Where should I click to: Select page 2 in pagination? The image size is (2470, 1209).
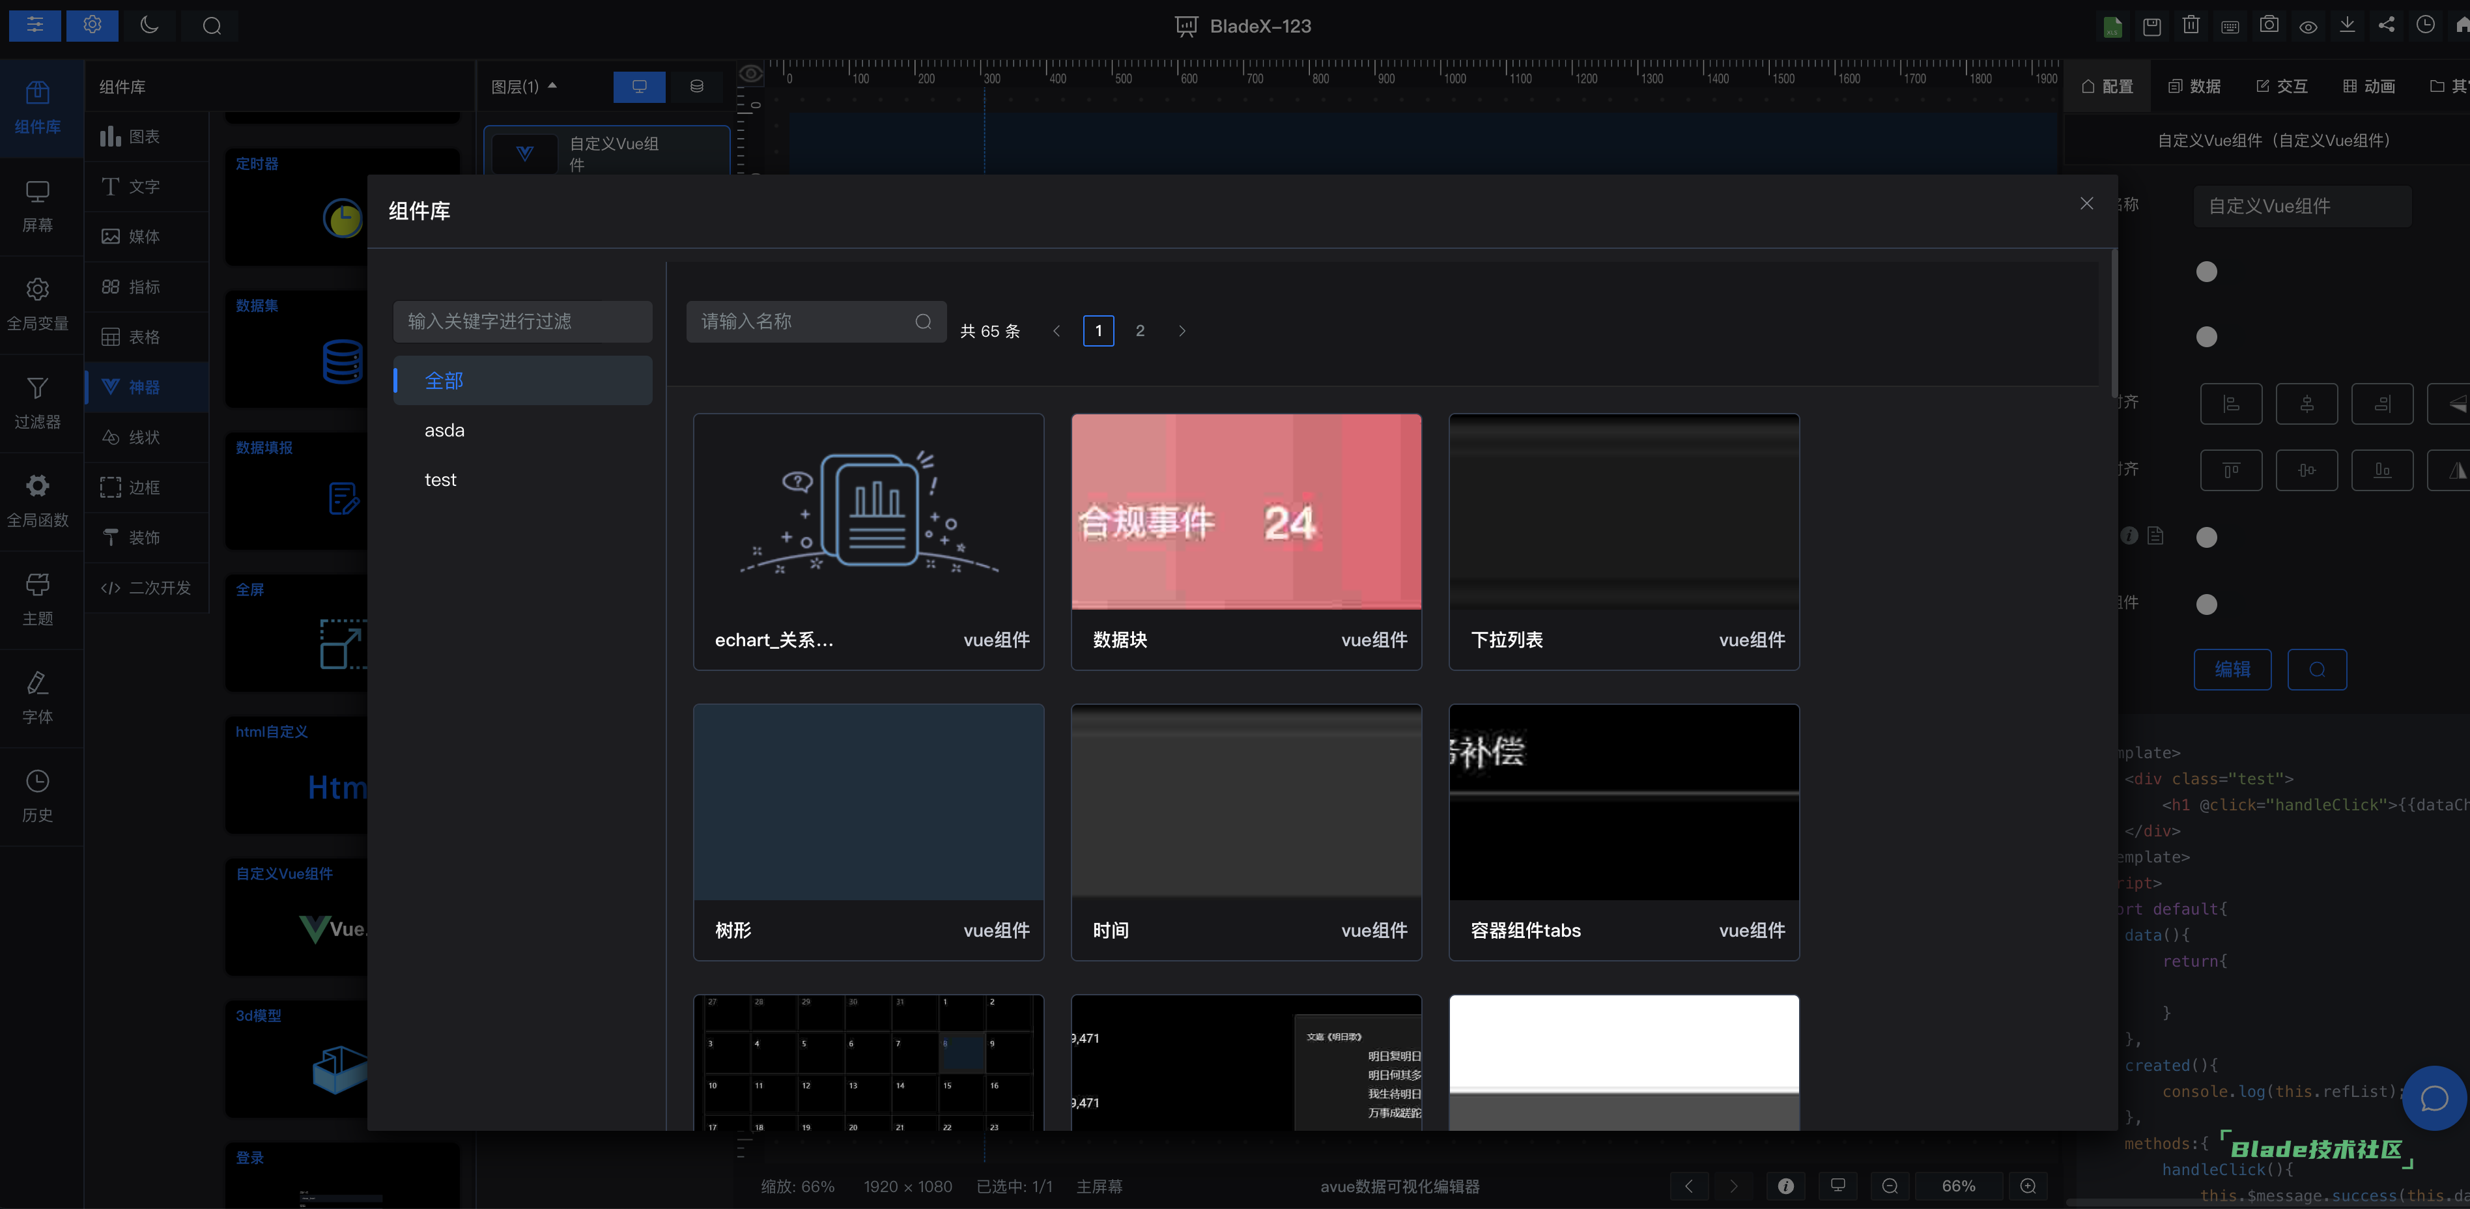click(1139, 331)
